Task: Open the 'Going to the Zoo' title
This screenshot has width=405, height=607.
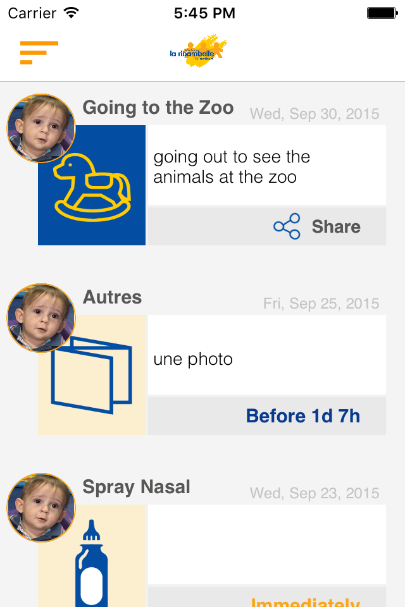Action: (158, 107)
